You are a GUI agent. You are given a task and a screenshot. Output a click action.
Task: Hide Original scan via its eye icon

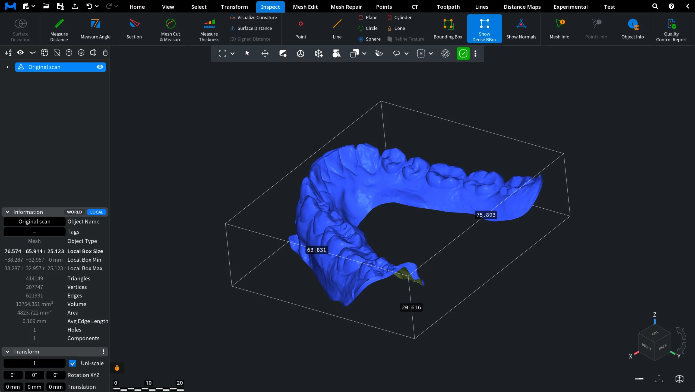pos(100,67)
